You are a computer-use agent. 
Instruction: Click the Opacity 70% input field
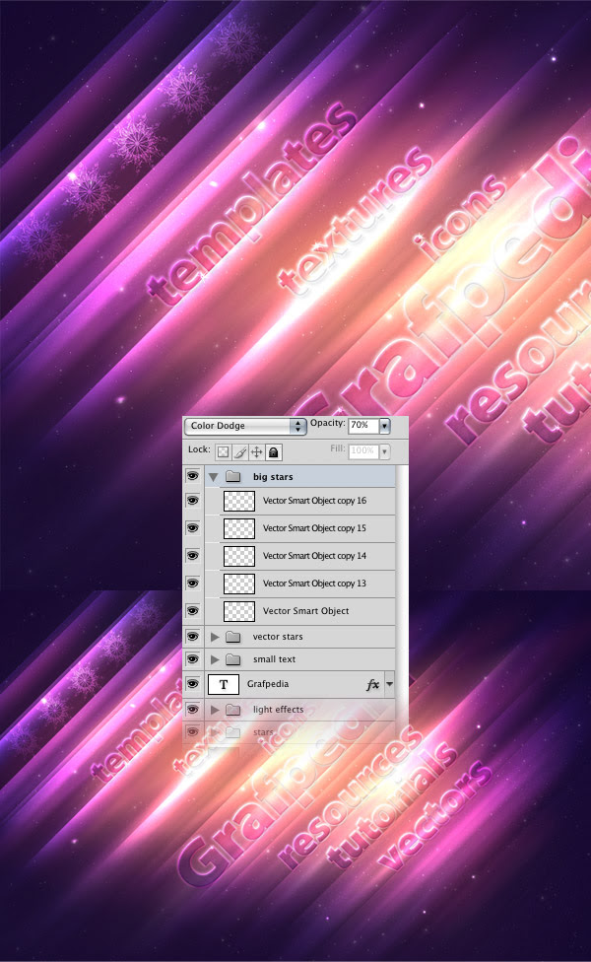[363, 425]
